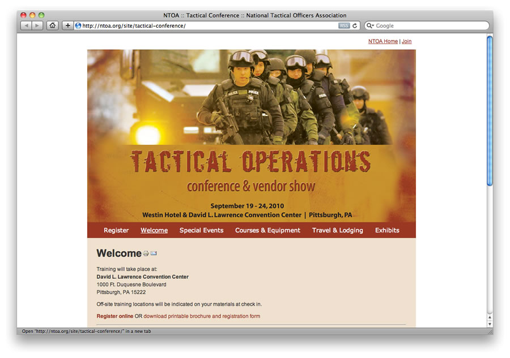Follow the Join link
Screen dimensions: 510x358
point(406,41)
